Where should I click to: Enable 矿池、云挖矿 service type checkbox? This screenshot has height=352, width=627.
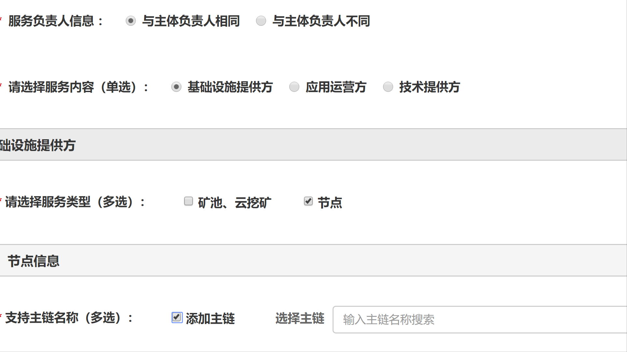click(x=188, y=201)
